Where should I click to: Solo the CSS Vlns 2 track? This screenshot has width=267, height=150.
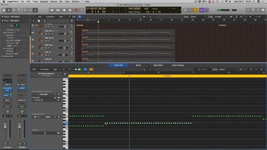(49, 41)
